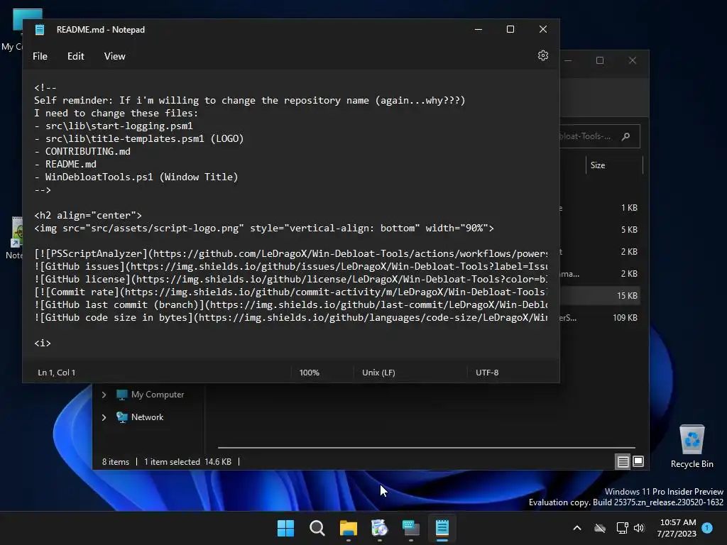Click the 8 items count in Explorer
Viewport: 727px width, 545px height.
point(116,462)
